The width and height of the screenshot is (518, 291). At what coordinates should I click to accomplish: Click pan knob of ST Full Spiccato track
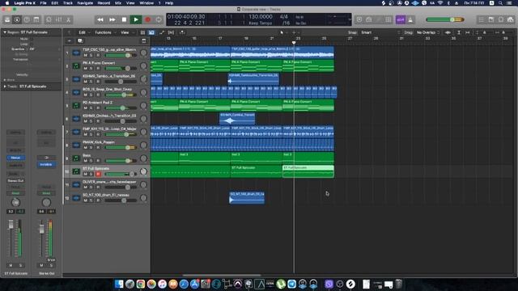143,171
